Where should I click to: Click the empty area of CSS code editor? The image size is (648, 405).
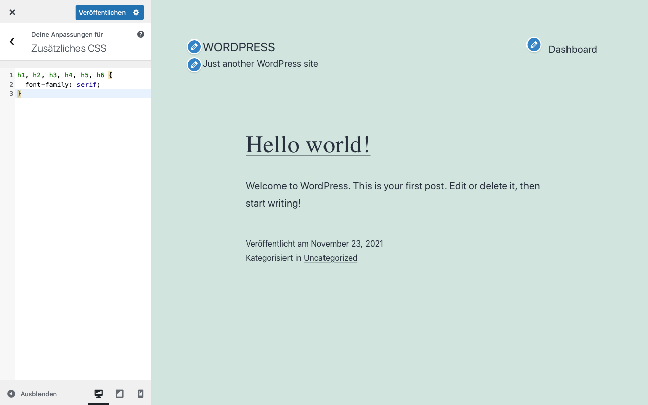tap(83, 238)
